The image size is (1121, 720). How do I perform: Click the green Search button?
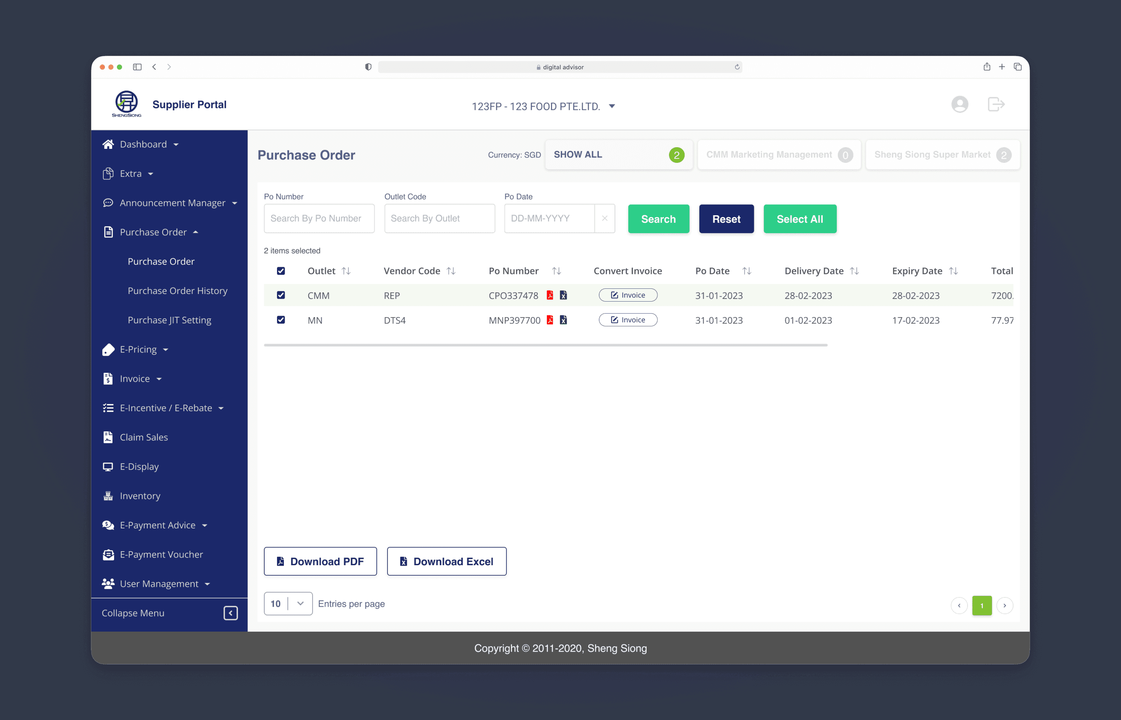pyautogui.click(x=658, y=219)
